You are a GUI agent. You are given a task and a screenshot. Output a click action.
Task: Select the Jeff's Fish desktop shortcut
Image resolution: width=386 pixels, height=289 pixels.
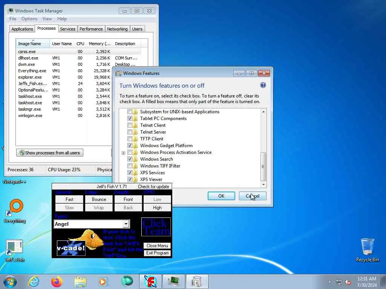[15, 250]
